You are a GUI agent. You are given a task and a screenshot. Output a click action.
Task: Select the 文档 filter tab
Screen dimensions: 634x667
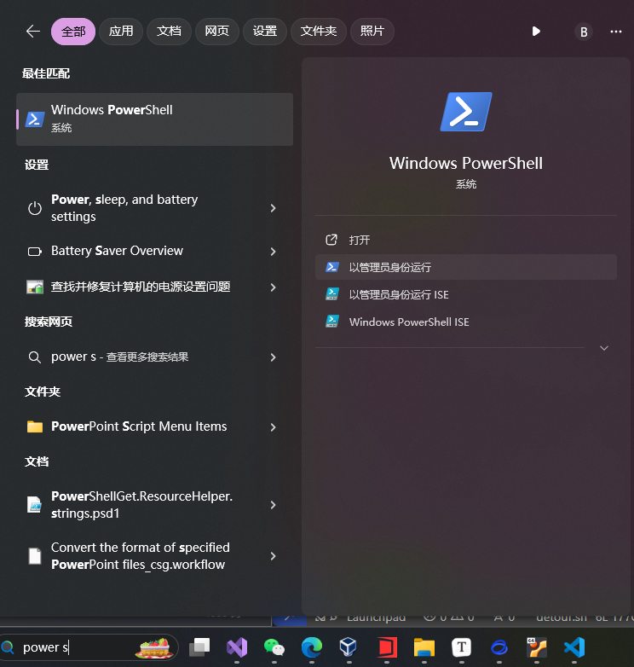169,32
